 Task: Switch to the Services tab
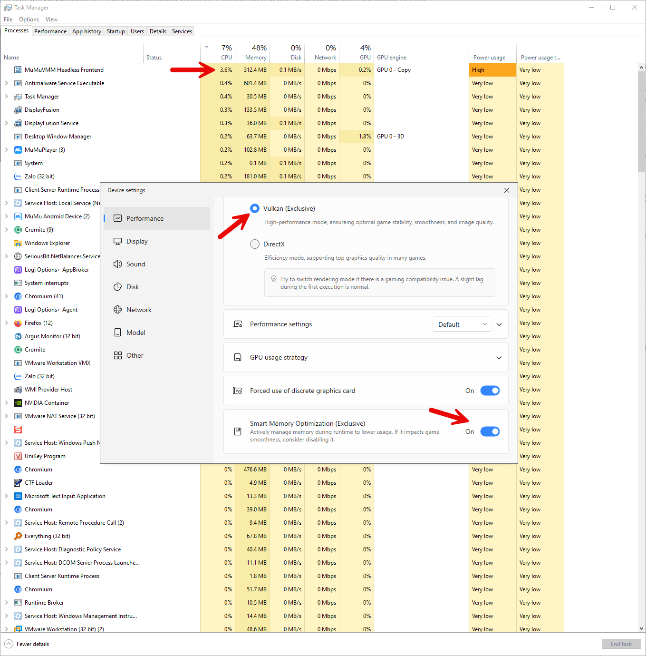pos(182,31)
